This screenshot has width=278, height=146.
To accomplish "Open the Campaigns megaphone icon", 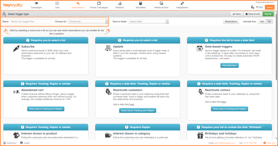I will pos(36,3).
